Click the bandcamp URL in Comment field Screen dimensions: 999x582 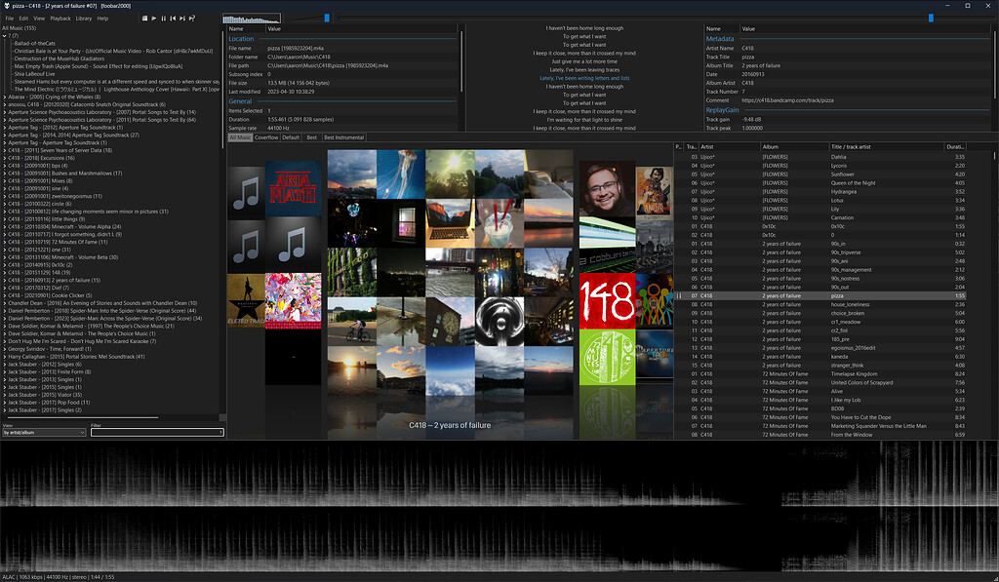tap(787, 100)
